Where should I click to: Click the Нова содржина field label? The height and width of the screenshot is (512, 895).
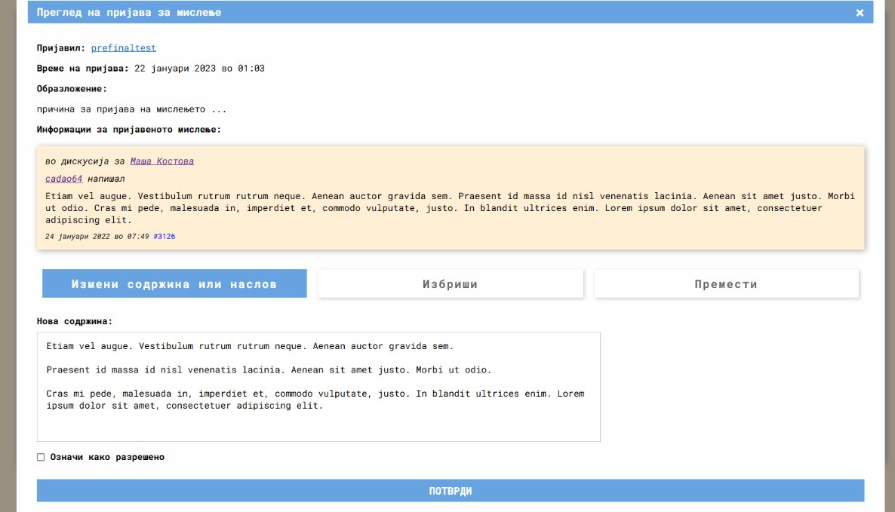point(74,321)
